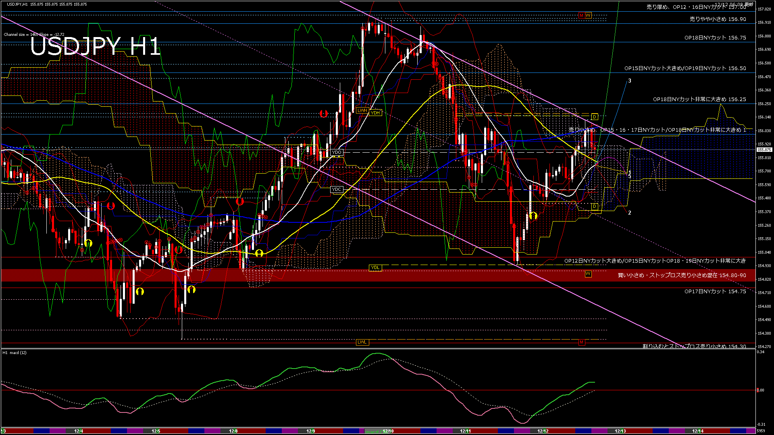This screenshot has width=774, height=435.
Task: Click the YDL daily-low label on the red zone
Action: pyautogui.click(x=375, y=267)
